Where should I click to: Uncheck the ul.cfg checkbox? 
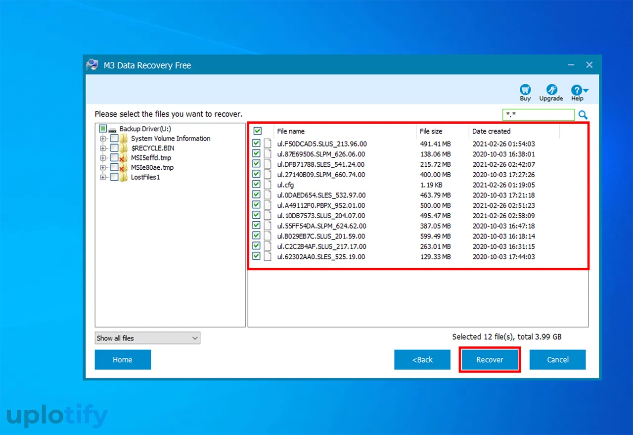tap(256, 185)
